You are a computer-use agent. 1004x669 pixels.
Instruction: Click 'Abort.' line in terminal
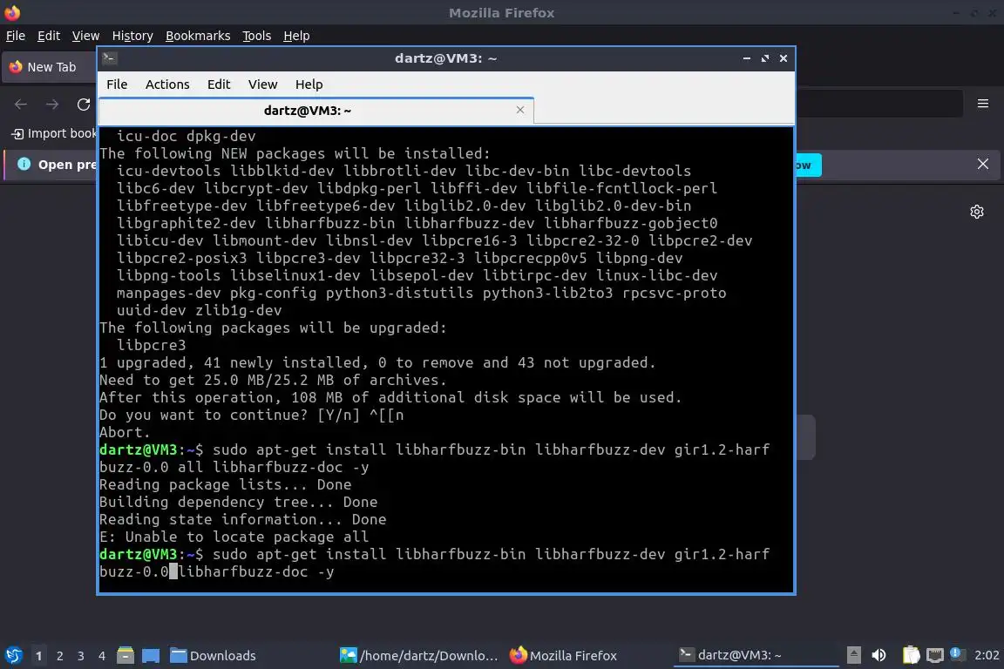125,433
